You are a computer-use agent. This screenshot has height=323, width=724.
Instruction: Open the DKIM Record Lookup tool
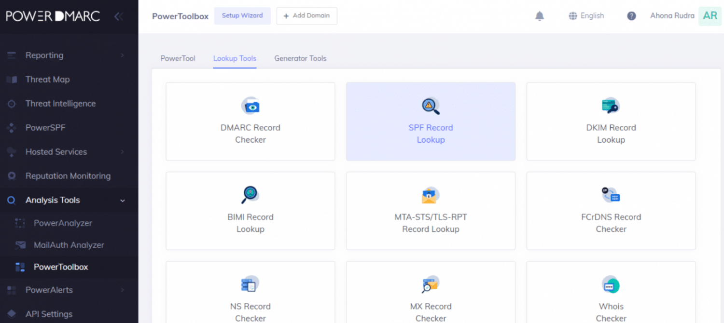pos(611,121)
